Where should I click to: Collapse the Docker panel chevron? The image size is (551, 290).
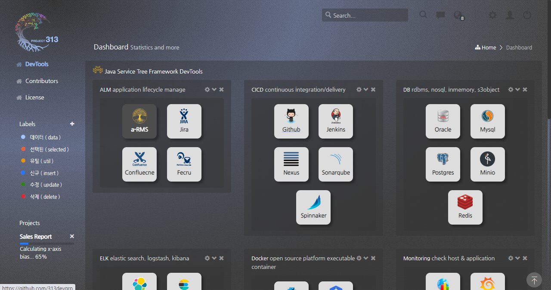(366, 258)
